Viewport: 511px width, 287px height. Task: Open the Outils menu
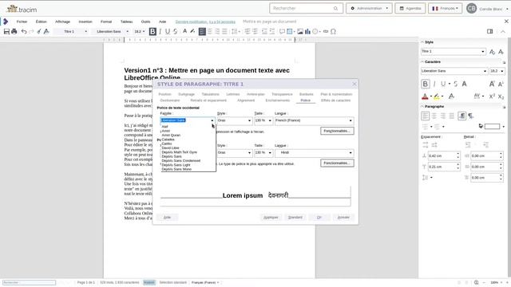pyautogui.click(x=145, y=22)
